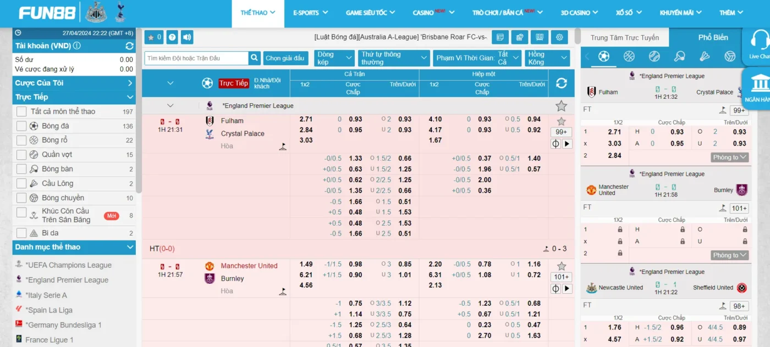Collapse the Trực Tiếp sidebar section

tap(74, 97)
